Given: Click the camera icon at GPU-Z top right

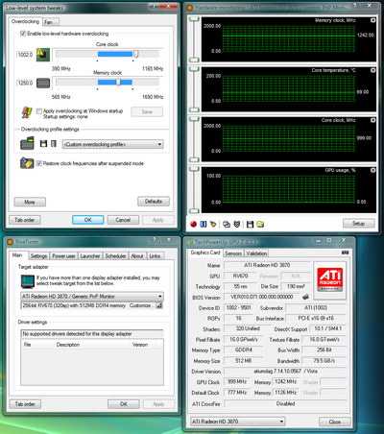Looking at the screenshot, I should [x=345, y=253].
